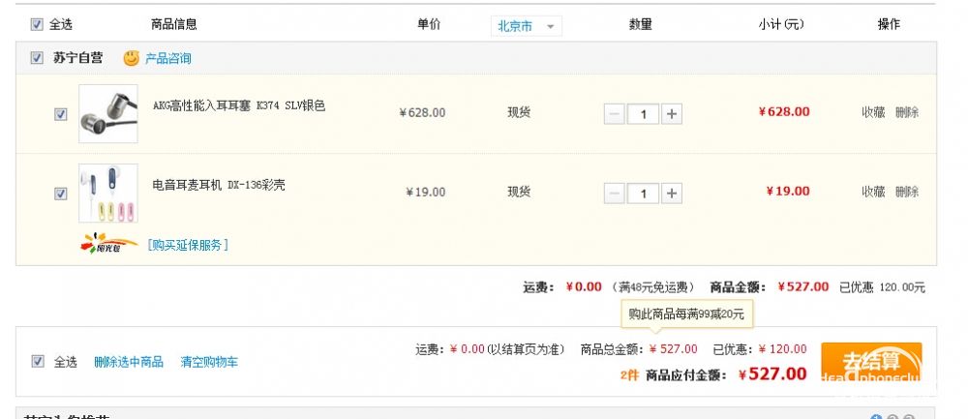Click the 小计(元) column header
Image resolution: width=968 pixels, height=419 pixels.
pyautogui.click(x=781, y=25)
